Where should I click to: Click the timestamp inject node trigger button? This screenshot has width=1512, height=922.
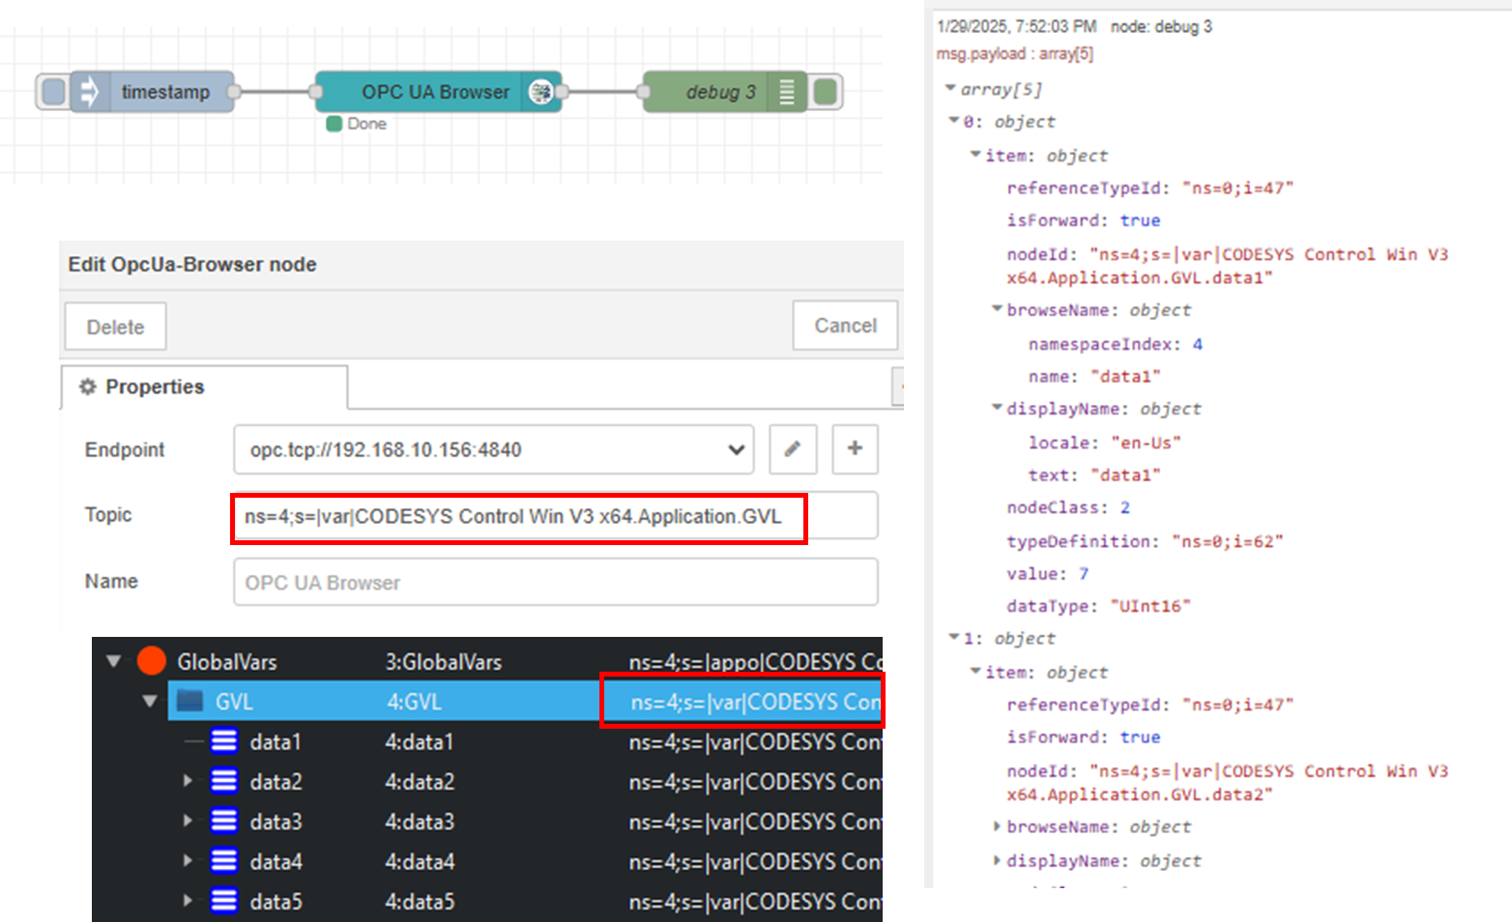point(53,92)
